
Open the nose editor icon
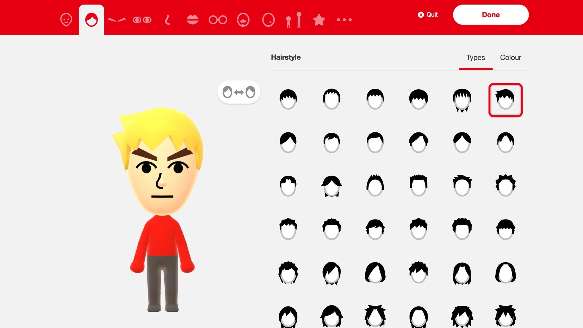tap(167, 20)
